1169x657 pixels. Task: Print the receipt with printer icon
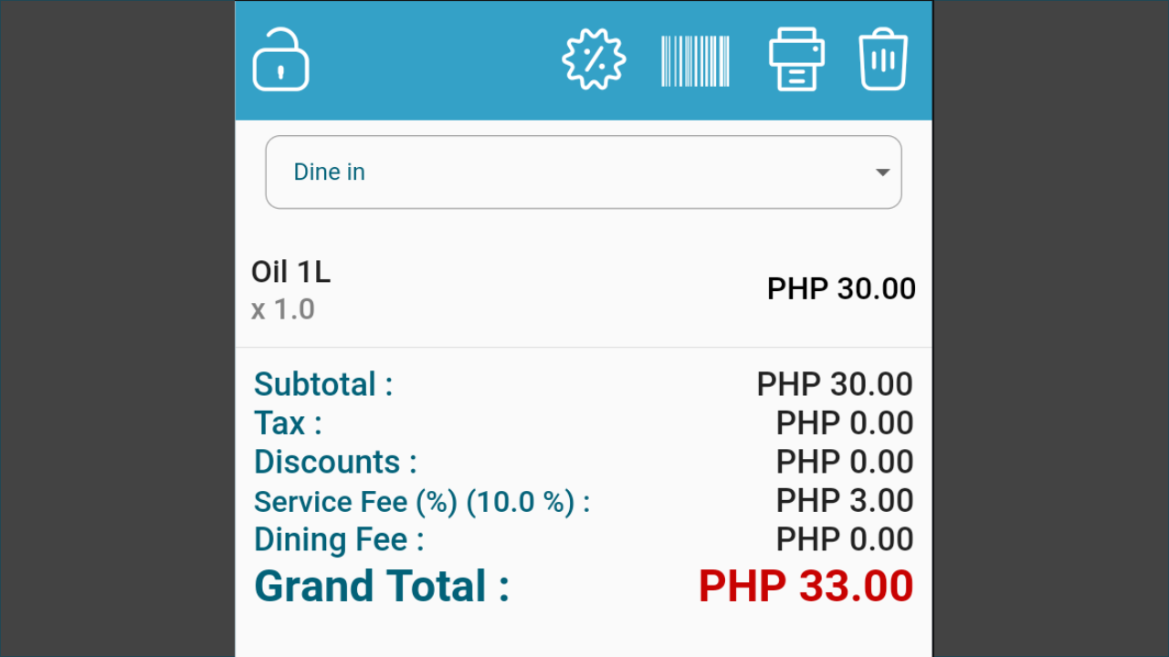click(x=796, y=60)
